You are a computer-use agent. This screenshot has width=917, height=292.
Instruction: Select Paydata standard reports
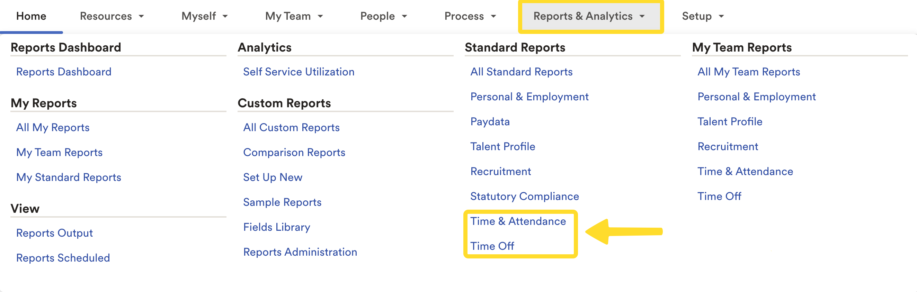[x=490, y=122]
